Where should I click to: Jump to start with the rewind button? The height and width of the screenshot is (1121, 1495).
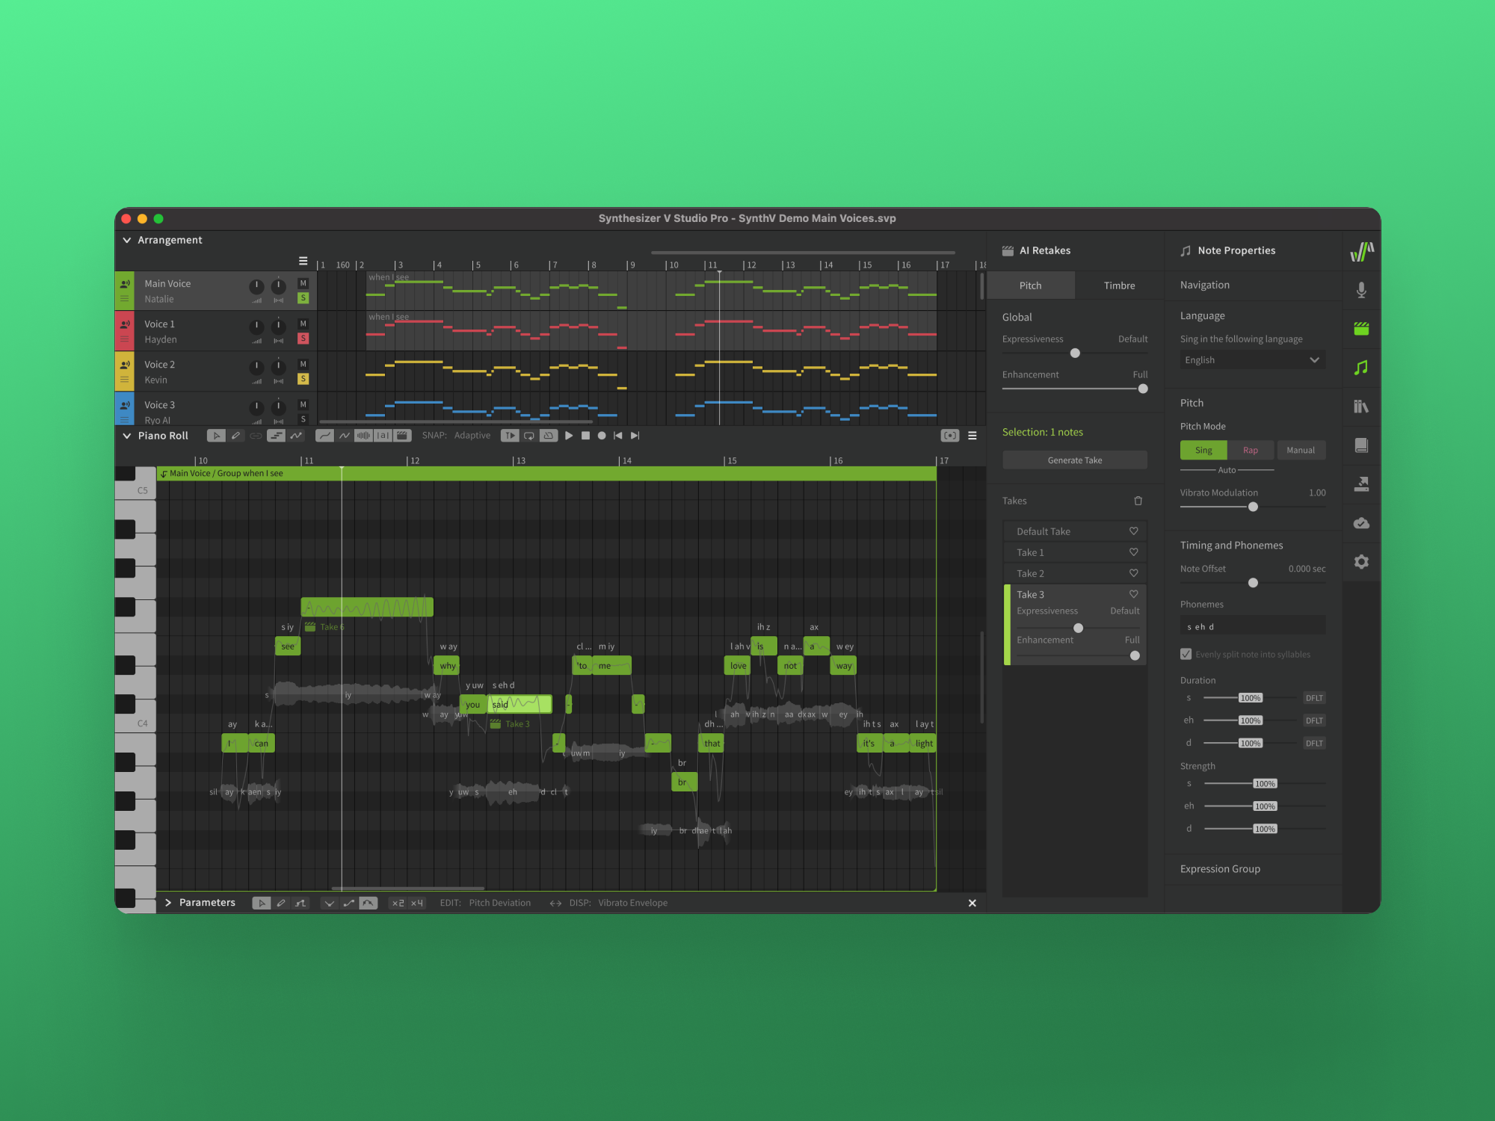pyautogui.click(x=618, y=436)
